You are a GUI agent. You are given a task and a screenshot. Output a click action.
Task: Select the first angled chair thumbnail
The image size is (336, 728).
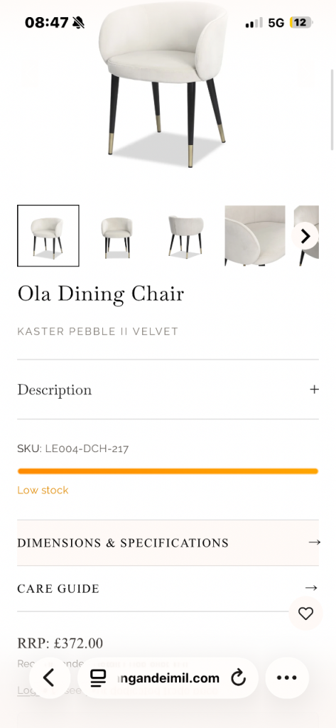(48, 236)
